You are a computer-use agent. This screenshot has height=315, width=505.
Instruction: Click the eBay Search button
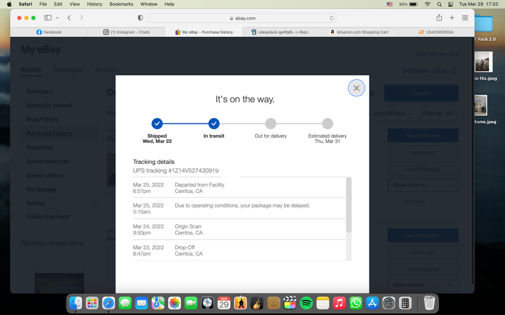(x=421, y=93)
